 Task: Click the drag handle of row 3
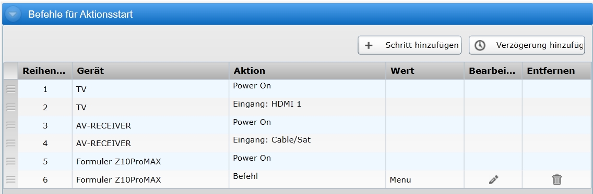(x=11, y=125)
